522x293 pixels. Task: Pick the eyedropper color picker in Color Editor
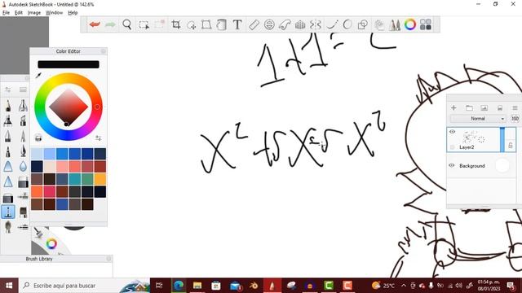38,76
